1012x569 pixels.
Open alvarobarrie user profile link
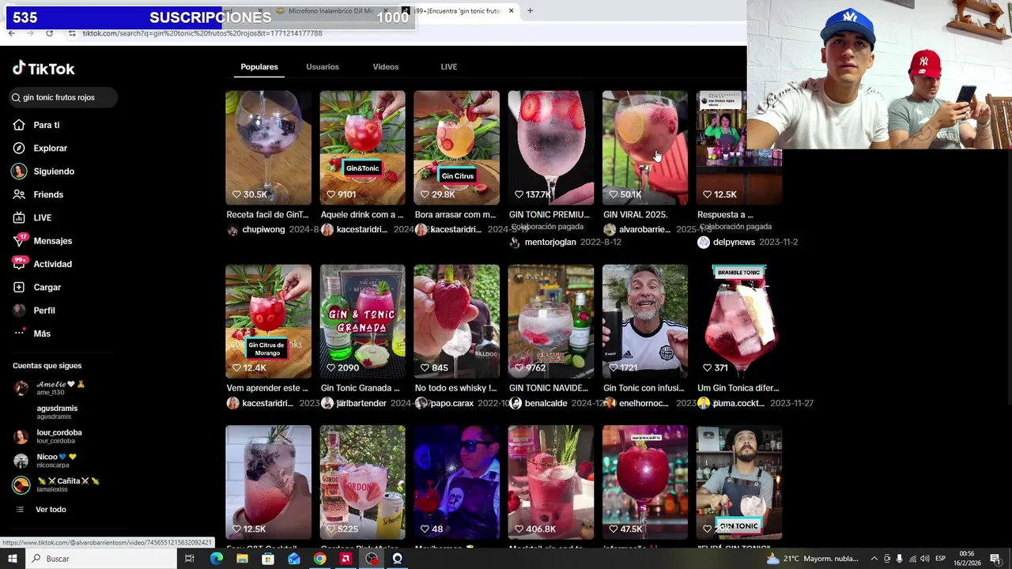click(x=644, y=230)
